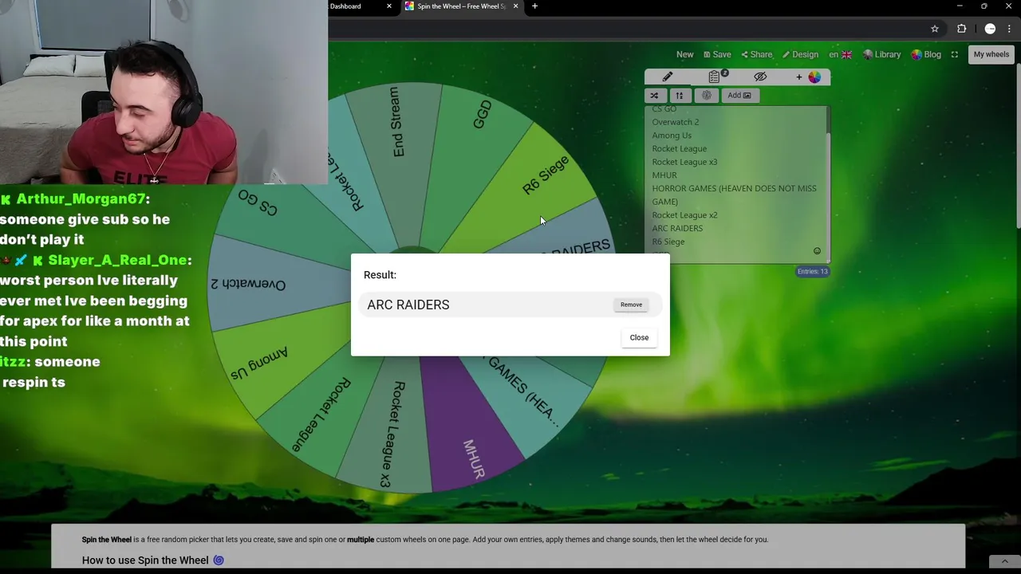Select the ARC RAIDERS entry in list

click(x=677, y=229)
